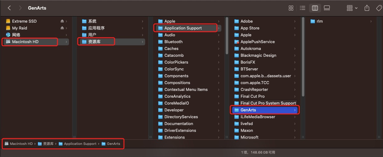Click the rlm folder icon
This screenshot has height=157, width=383.
coord(313,21)
